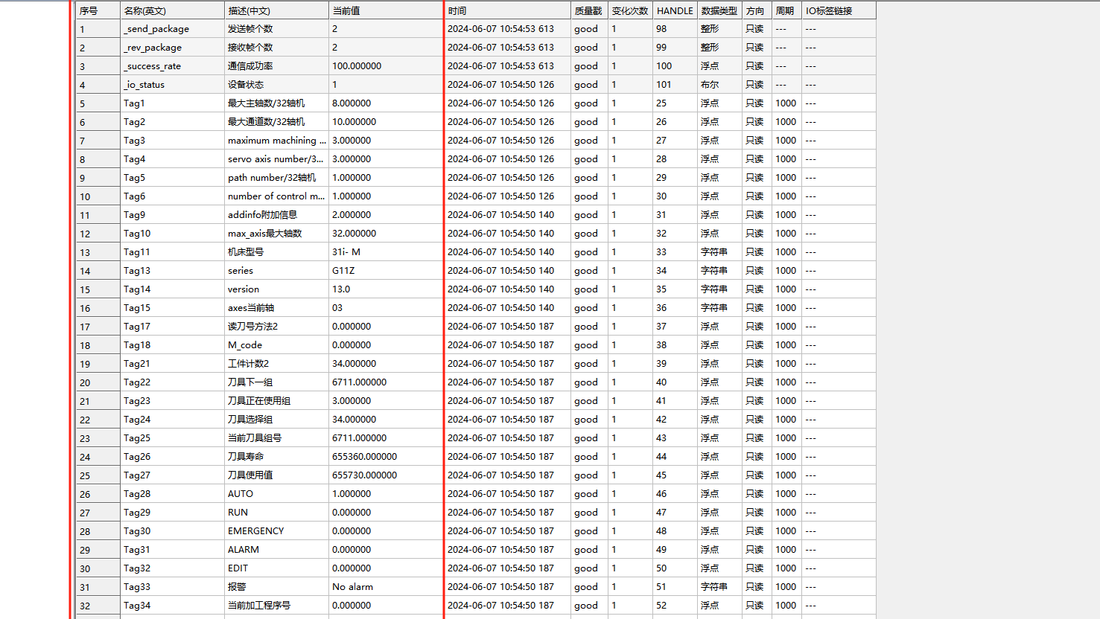The height and width of the screenshot is (619, 1100).
Task: Select the _rev_package tag name
Action: (x=172, y=47)
